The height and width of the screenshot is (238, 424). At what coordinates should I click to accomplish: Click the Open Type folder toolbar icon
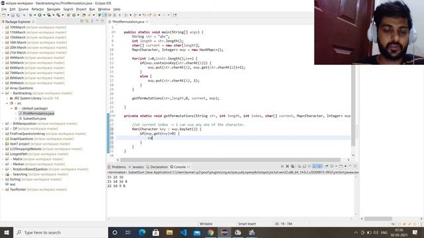pos(84,15)
